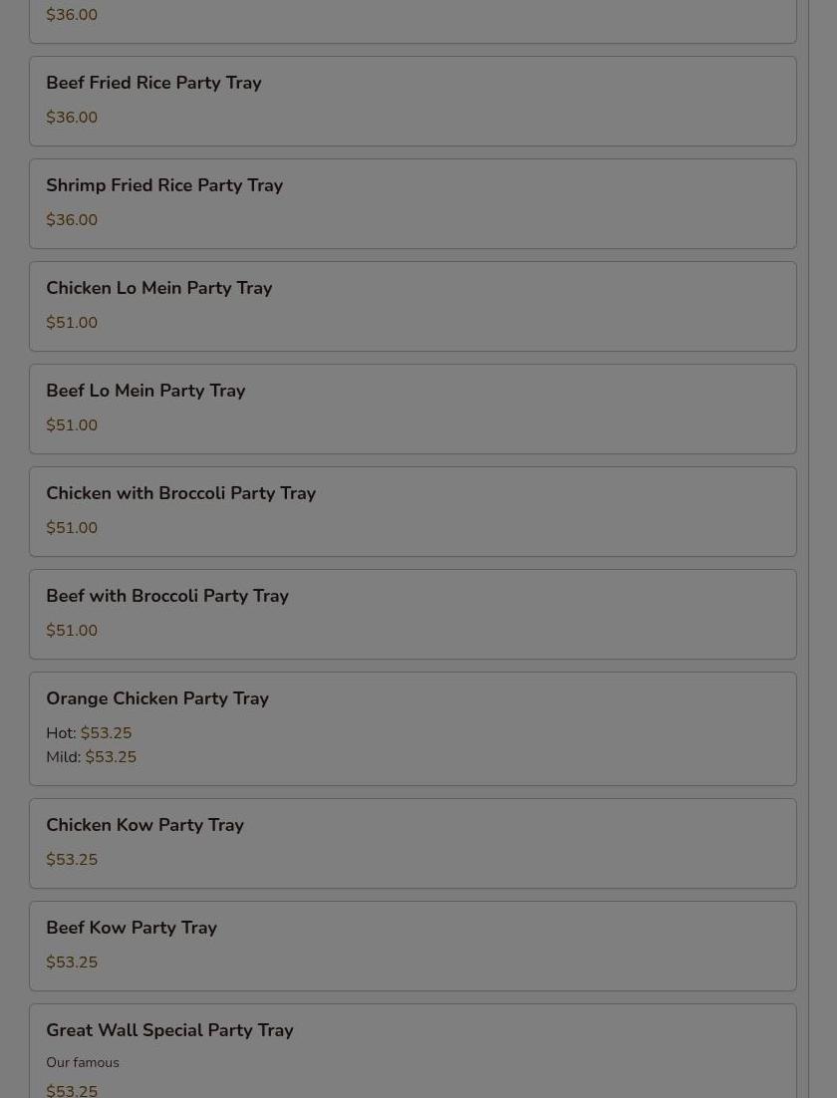Click $51.00 price under Chicken Lo Mein
Viewport: 837px width, 1098px height.
coord(72,322)
